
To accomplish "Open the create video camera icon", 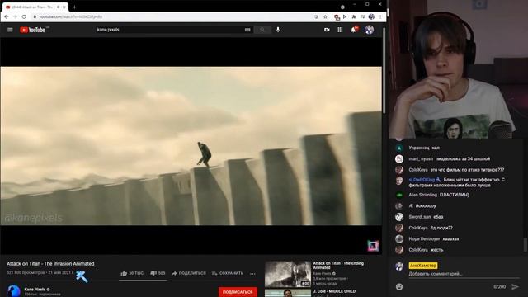I will [x=327, y=30].
